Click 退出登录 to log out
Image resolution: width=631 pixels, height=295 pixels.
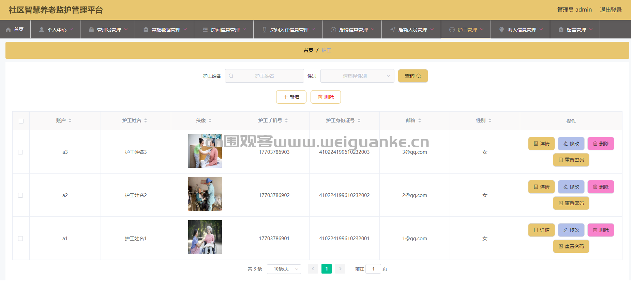coord(611,10)
